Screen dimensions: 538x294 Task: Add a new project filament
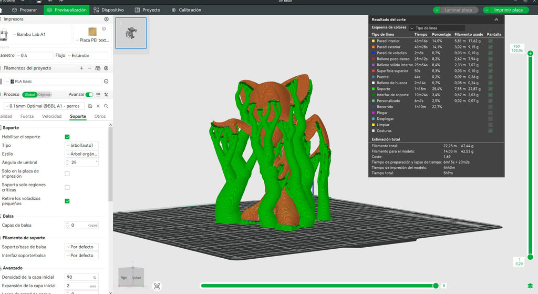[81, 68]
